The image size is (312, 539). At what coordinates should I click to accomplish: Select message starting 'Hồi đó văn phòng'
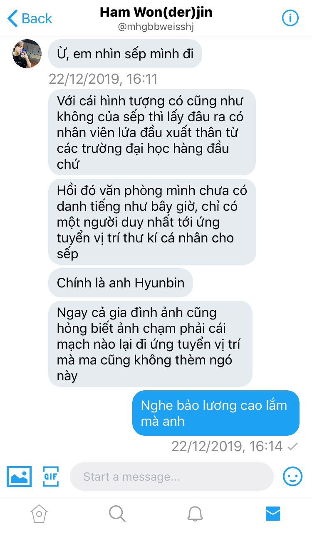click(x=152, y=222)
